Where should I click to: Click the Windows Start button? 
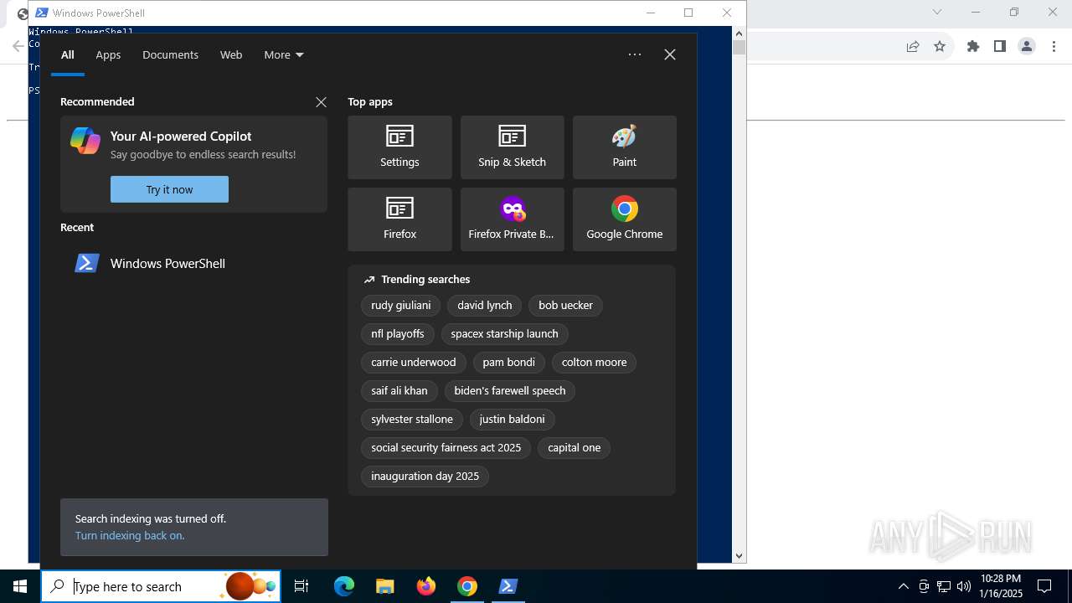[x=20, y=586]
